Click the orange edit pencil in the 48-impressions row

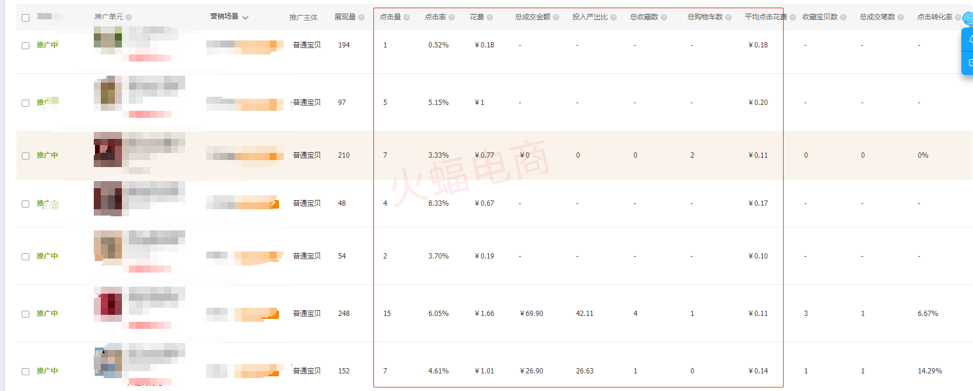pyautogui.click(x=274, y=204)
